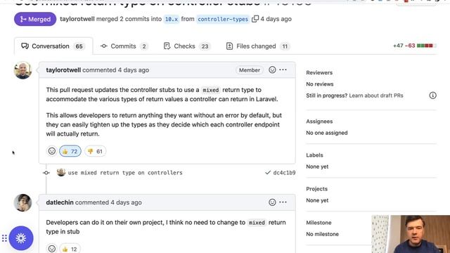Open commit 'use mixed return type on controllers'

pos(125,173)
